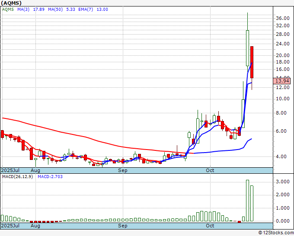The width and height of the screenshot is (294, 236).
Task: Click the 10.00 price axis label
Action: pyautogui.click(x=283, y=99)
